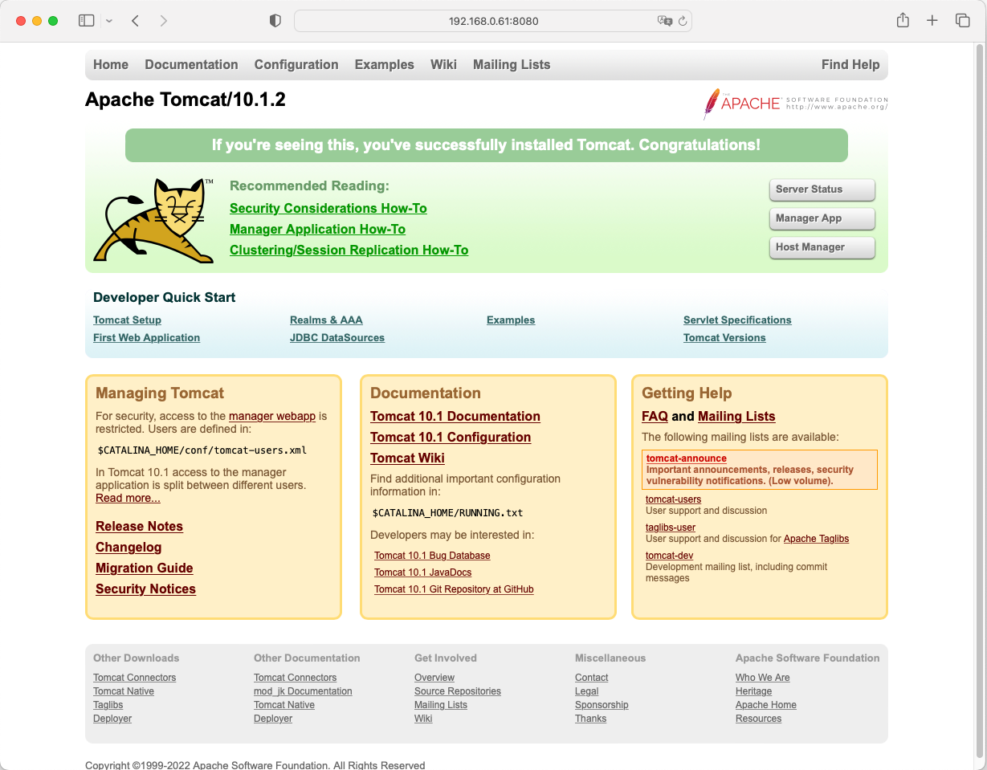Screen dimensions: 987x770
Task: Open the Tomcat Setup link
Action: [127, 320]
